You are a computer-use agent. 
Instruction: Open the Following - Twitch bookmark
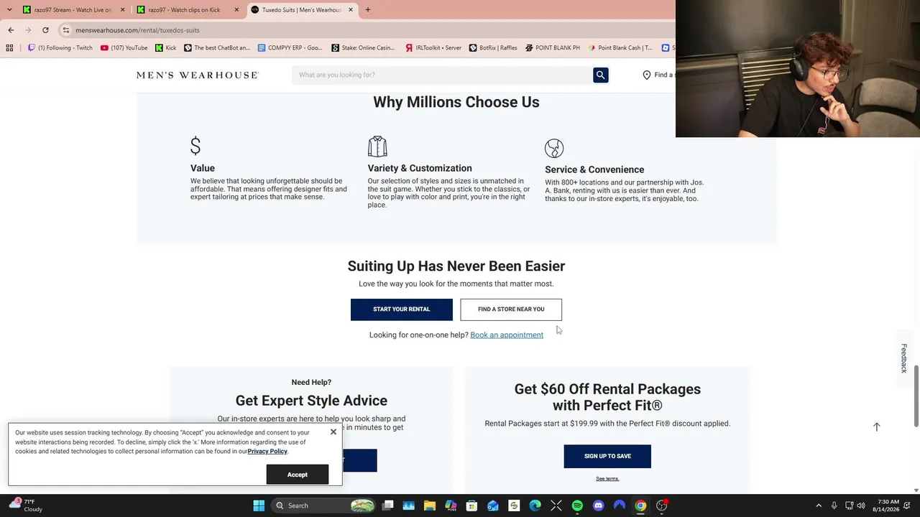pos(60,48)
